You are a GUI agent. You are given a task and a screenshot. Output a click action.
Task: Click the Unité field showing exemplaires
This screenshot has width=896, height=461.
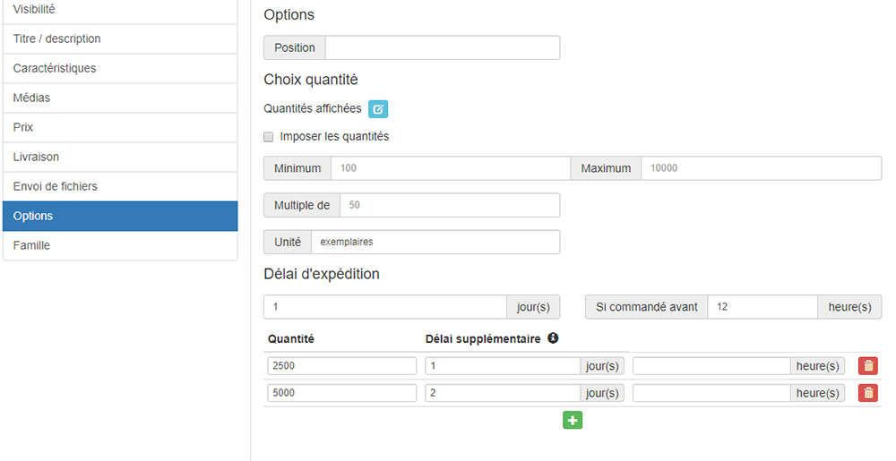coord(435,243)
